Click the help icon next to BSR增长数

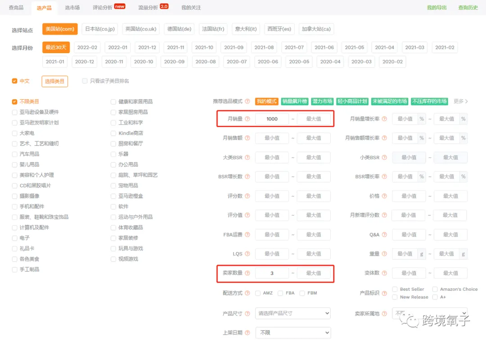point(247,177)
